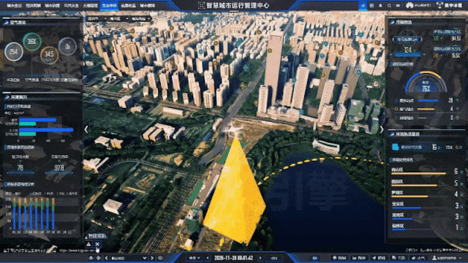Click the camera icon in top header
Image resolution: width=468 pixels, height=263 pixels.
(x=398, y=5)
